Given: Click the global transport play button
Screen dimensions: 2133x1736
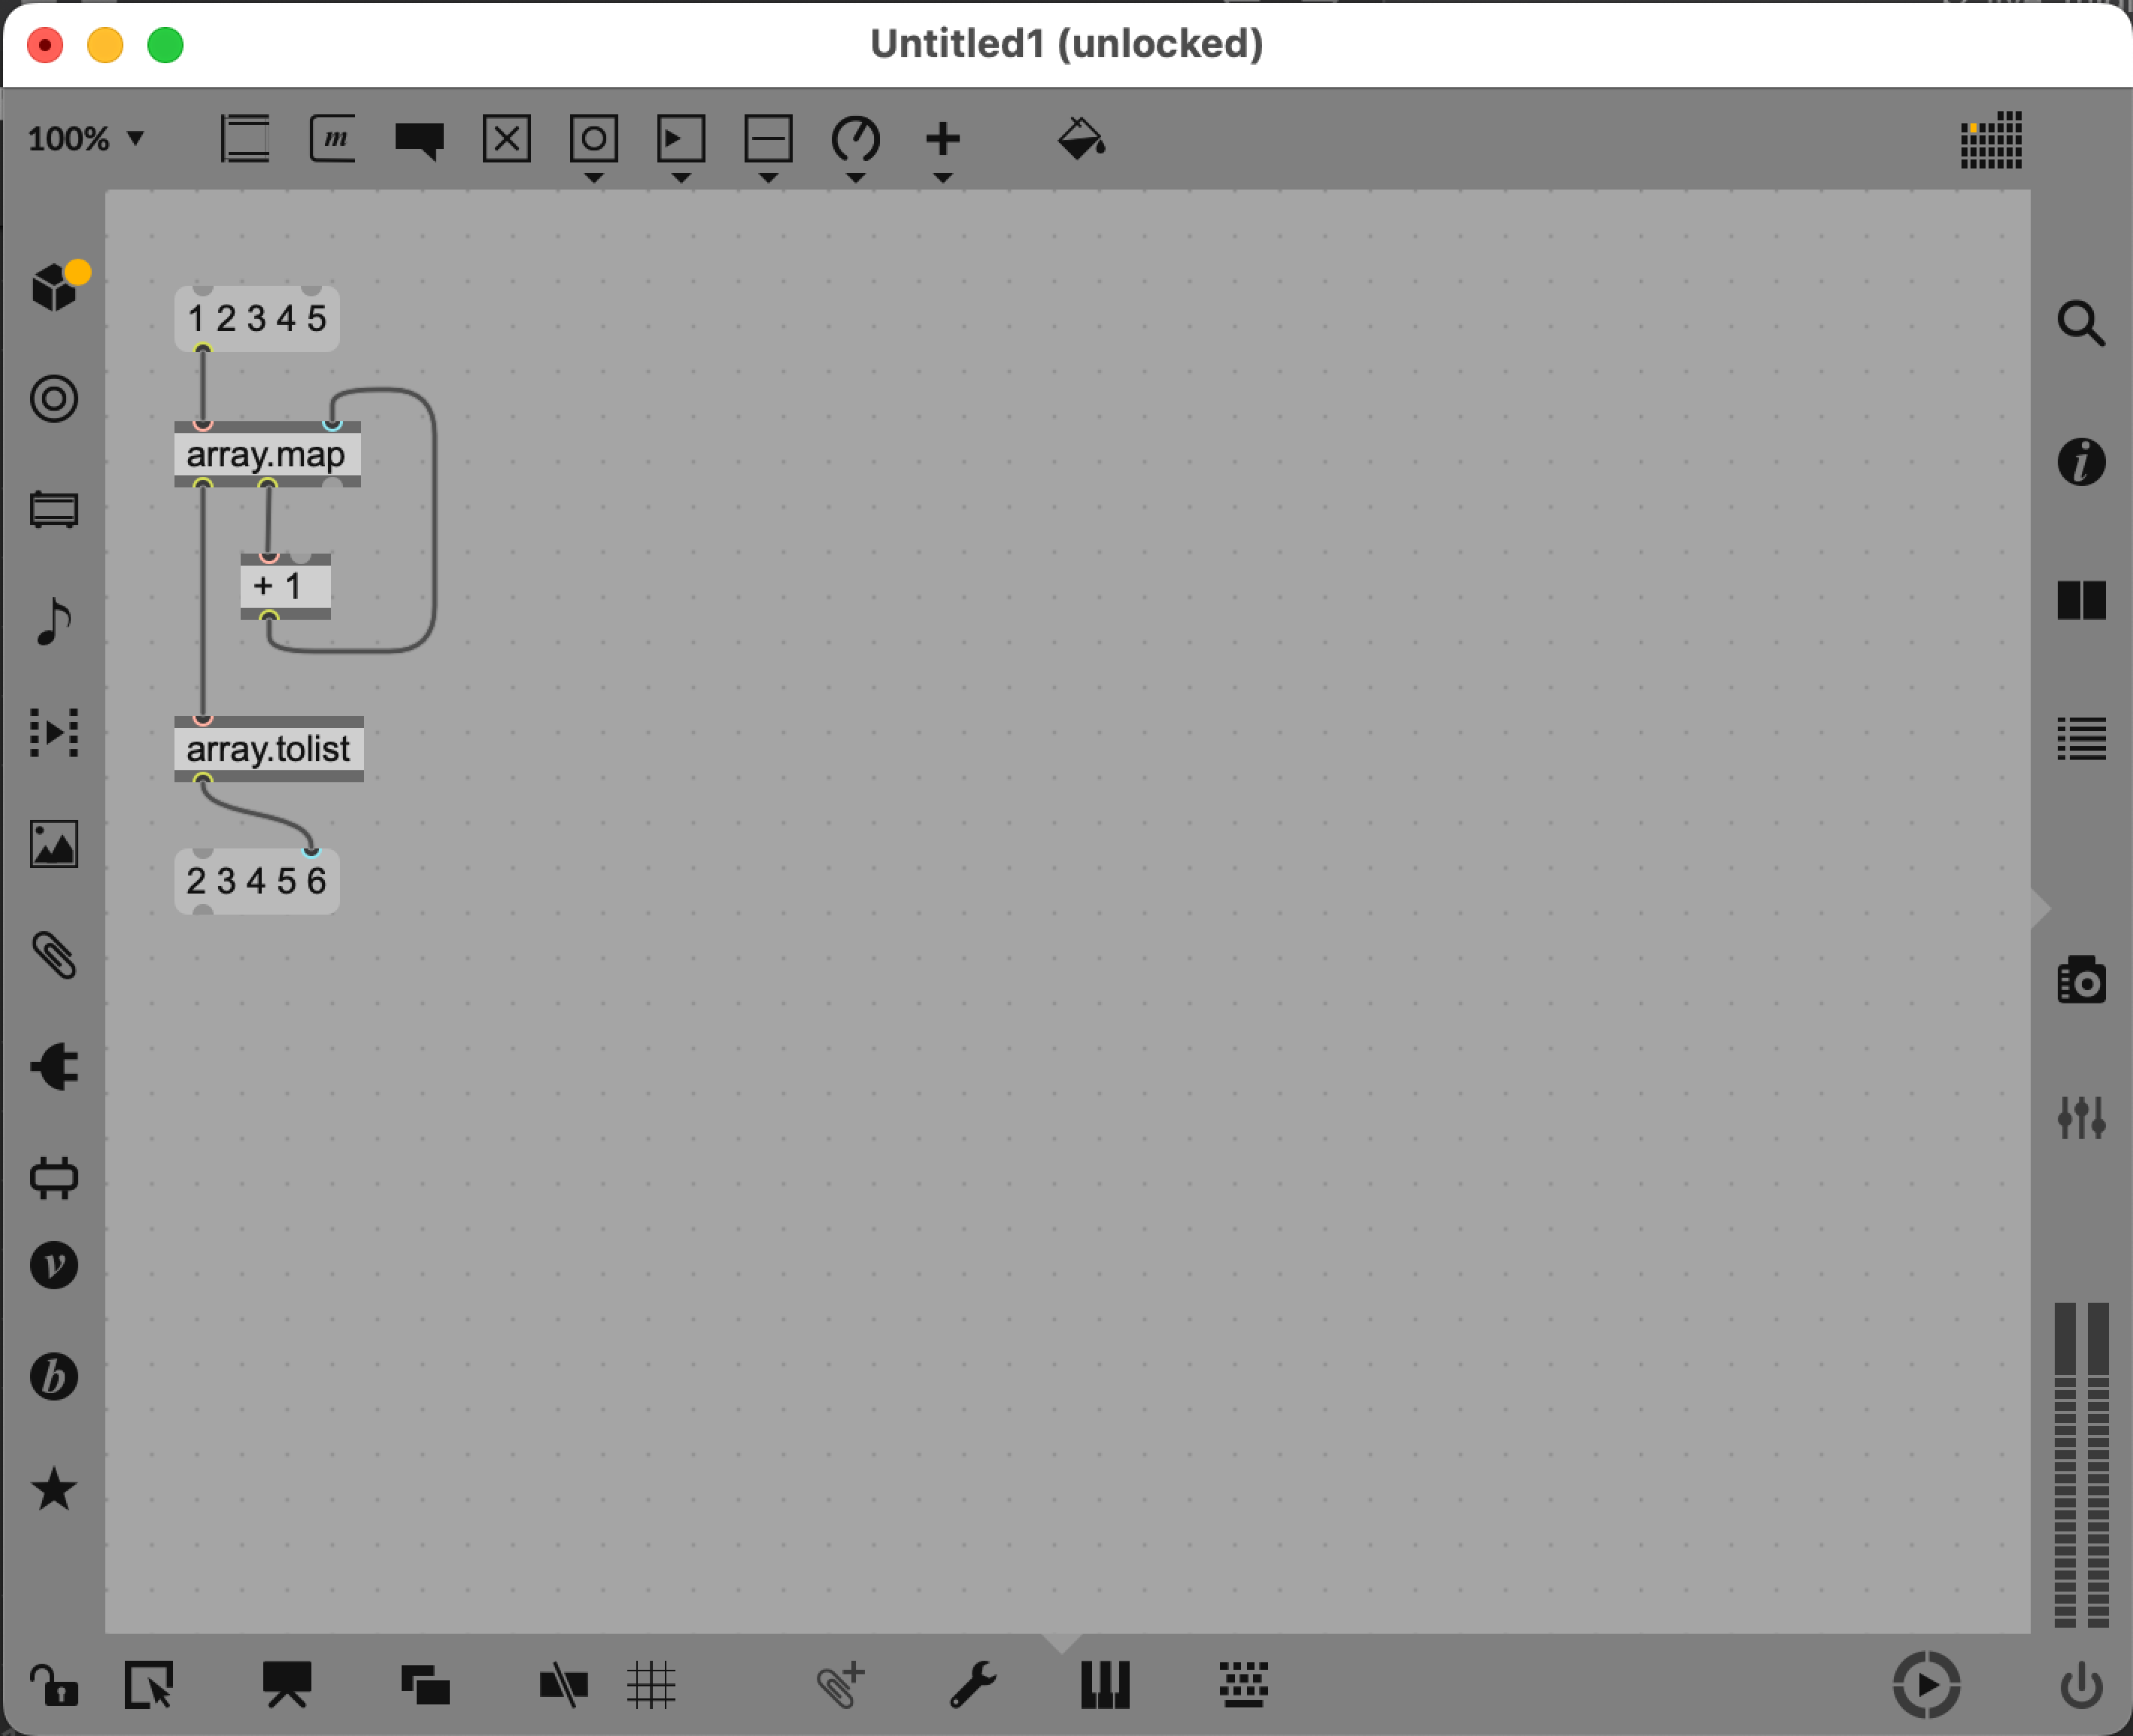Looking at the screenshot, I should click(x=1926, y=1685).
